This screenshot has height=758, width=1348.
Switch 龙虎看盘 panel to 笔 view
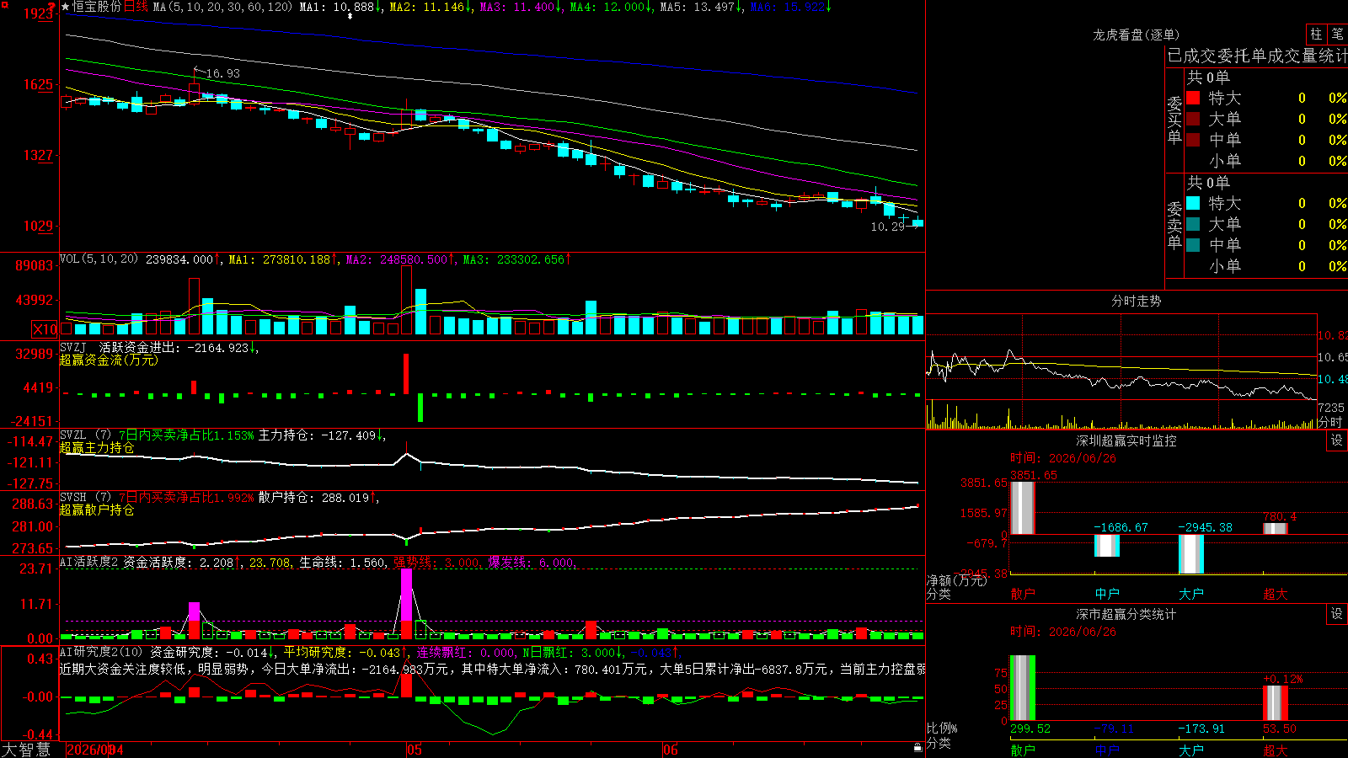click(1338, 34)
